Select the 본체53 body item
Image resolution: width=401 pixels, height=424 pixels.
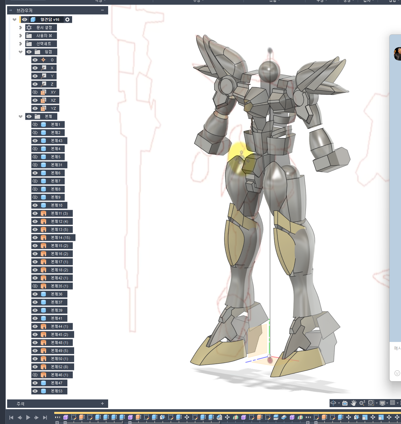pos(57,391)
